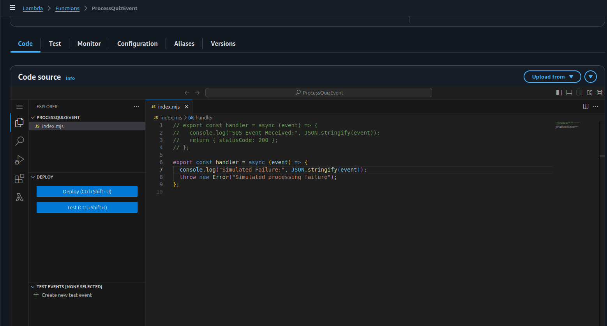Open the Run and Debug icon
The width and height of the screenshot is (607, 326).
click(x=19, y=160)
